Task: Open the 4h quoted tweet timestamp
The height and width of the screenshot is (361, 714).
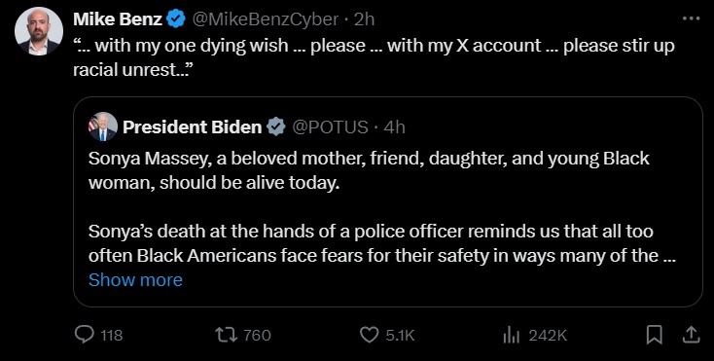Action: pyautogui.click(x=394, y=127)
